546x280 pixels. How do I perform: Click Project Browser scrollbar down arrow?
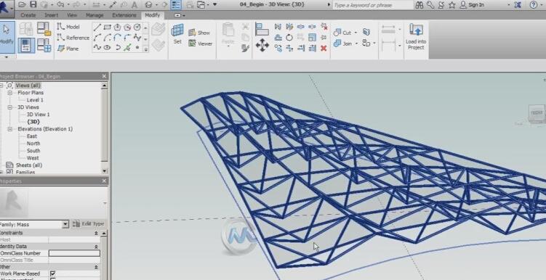click(105, 171)
